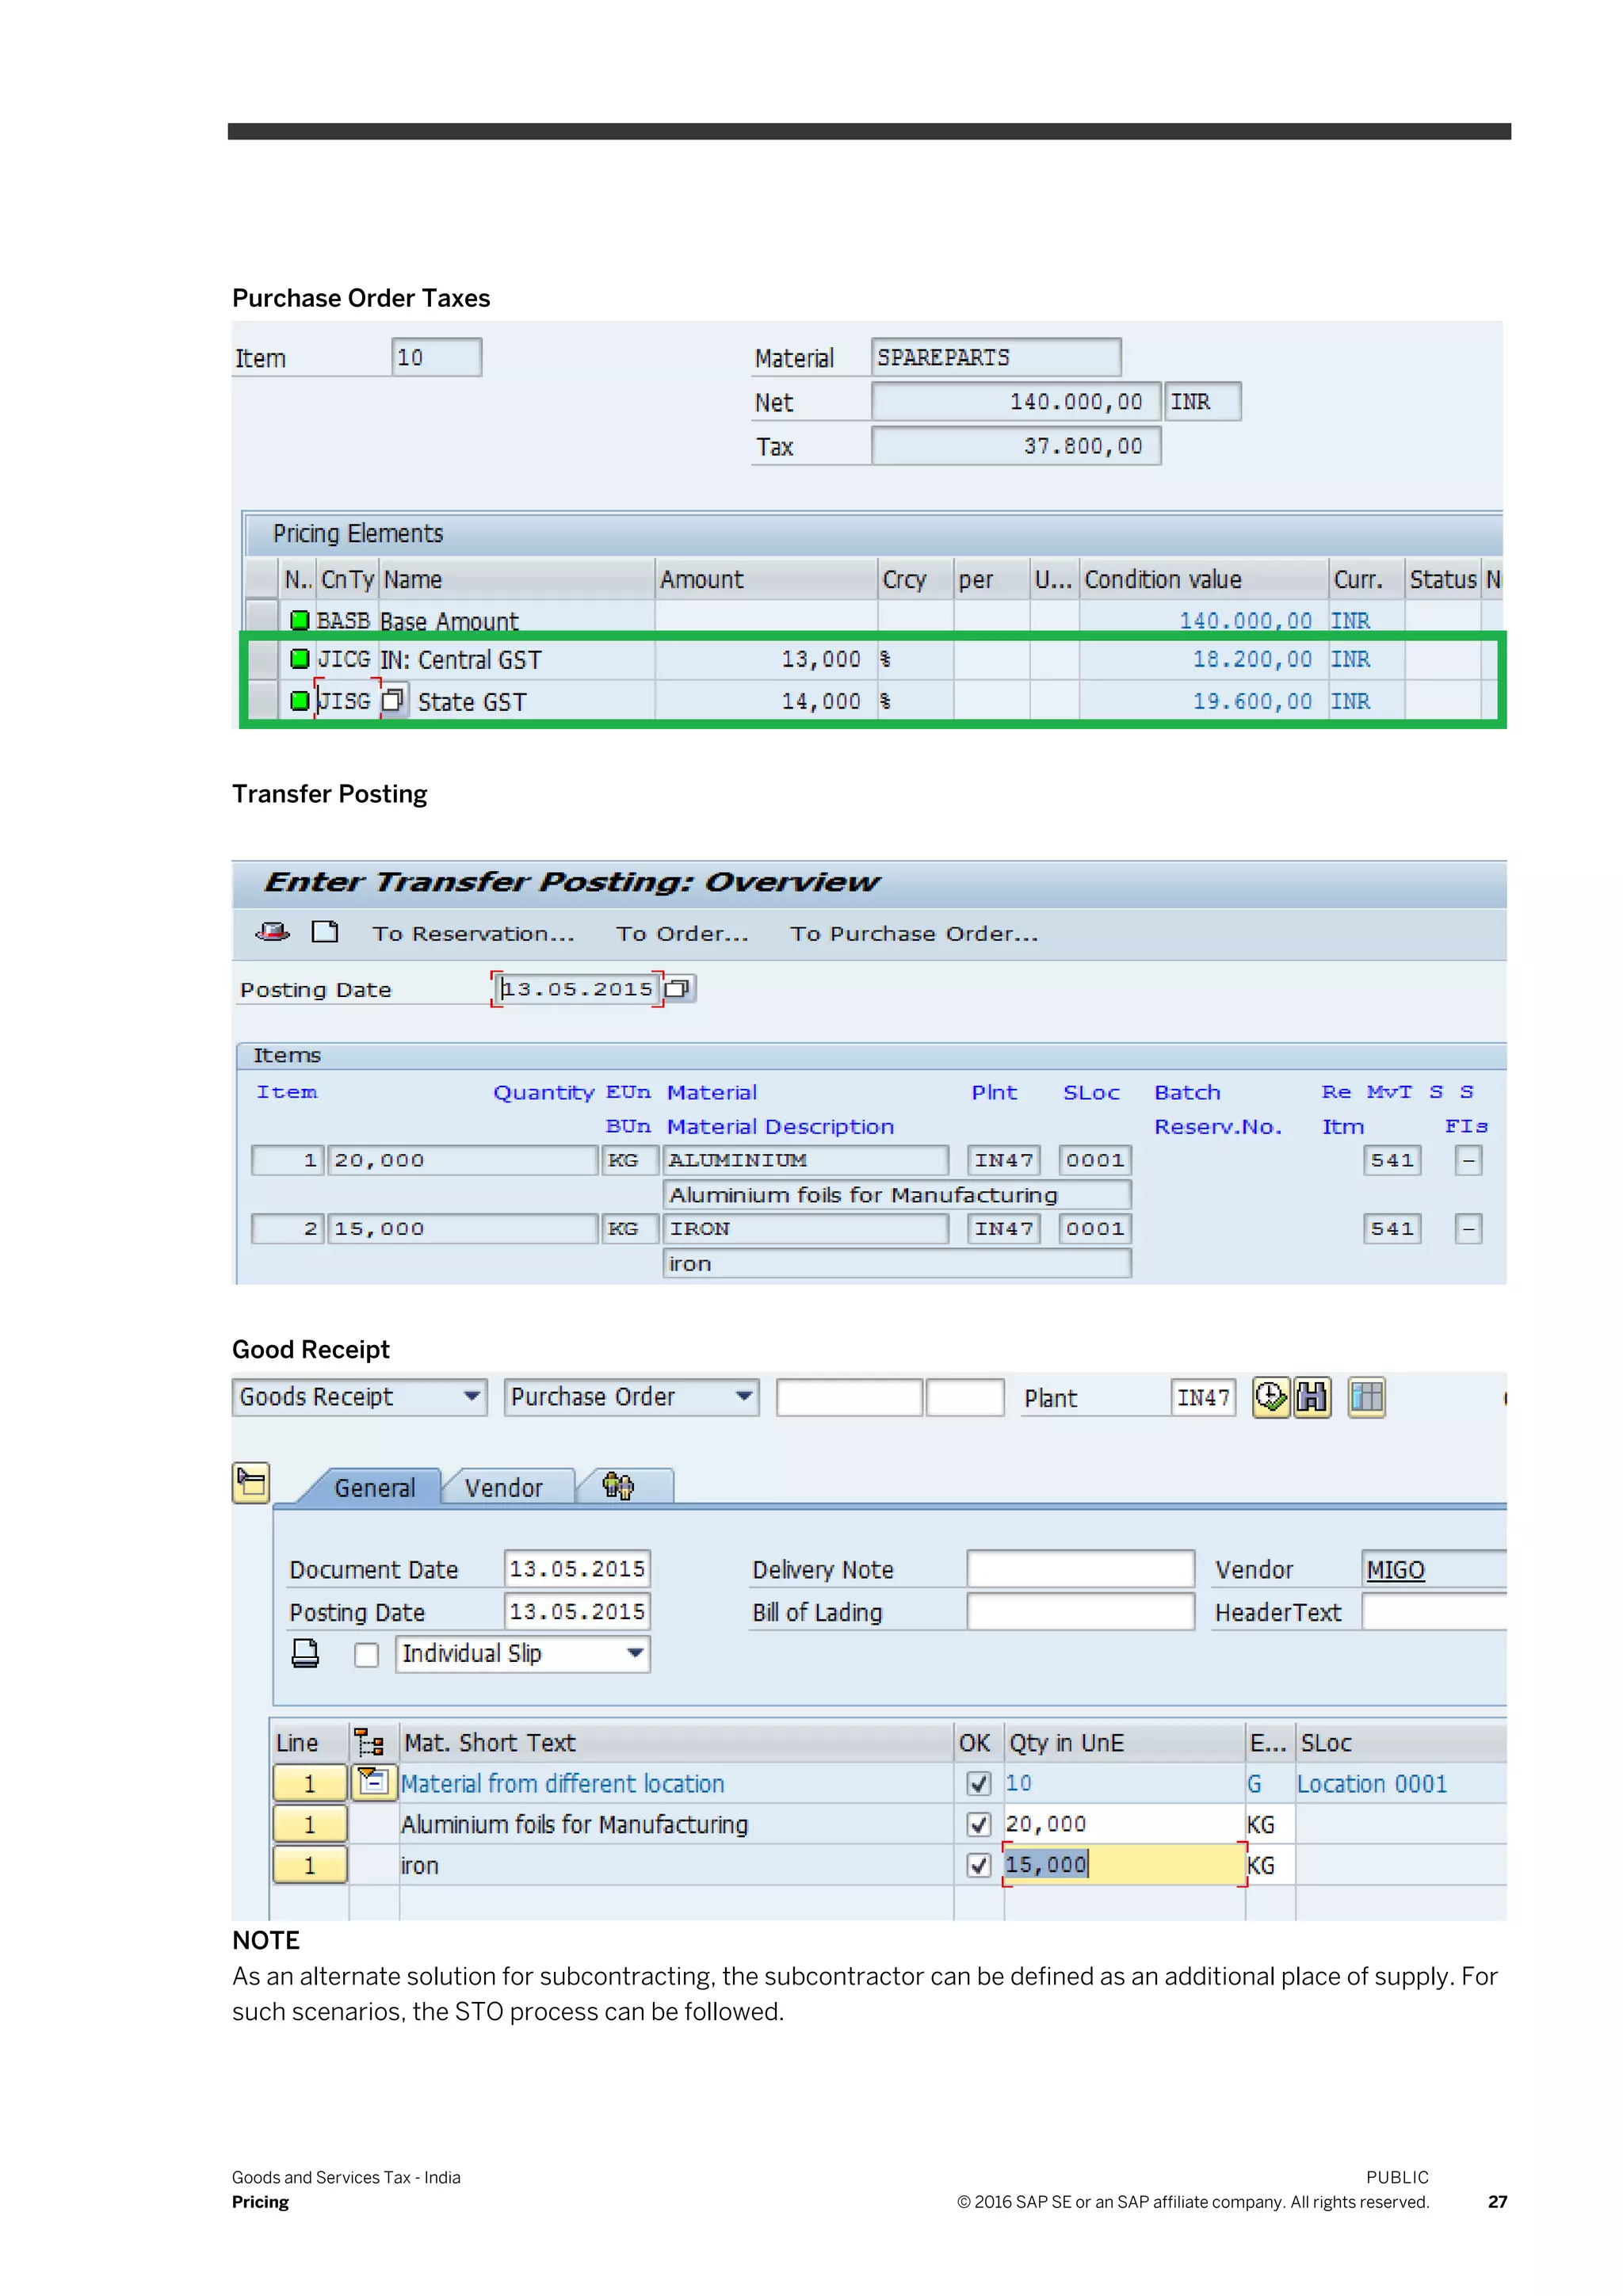Click the Qty in UnE column header

tap(1124, 1742)
